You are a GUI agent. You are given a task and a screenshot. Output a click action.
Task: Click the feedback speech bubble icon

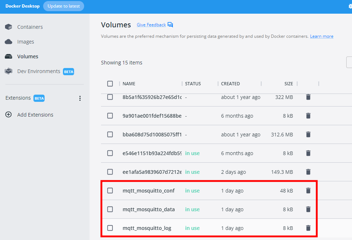click(170, 25)
